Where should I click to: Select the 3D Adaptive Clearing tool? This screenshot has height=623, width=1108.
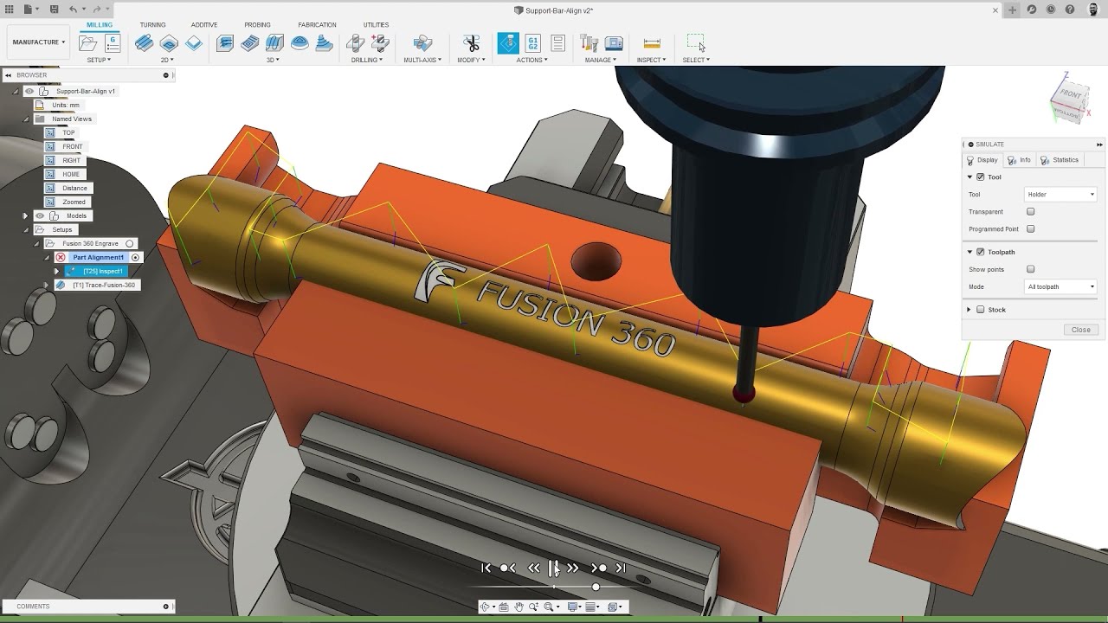[x=225, y=43]
